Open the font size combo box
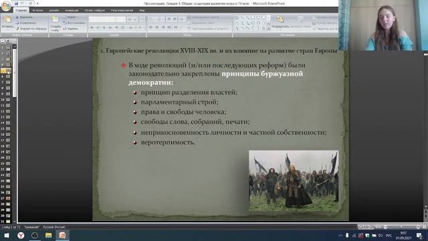 (120, 19)
